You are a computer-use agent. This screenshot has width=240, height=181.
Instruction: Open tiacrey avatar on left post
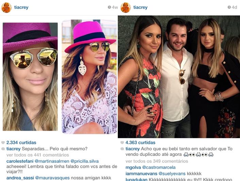click(x=6, y=7)
